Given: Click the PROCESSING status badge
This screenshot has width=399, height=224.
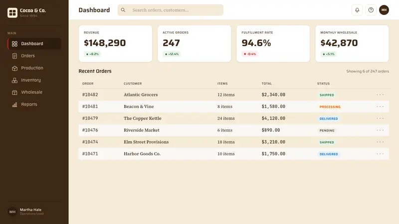Looking at the screenshot, I should tap(330, 107).
